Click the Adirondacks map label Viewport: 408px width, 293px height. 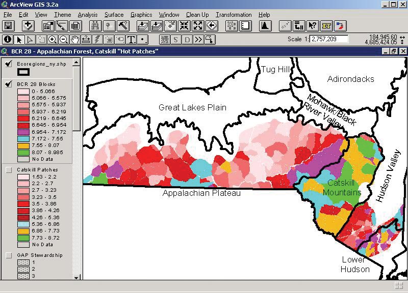pos(350,79)
